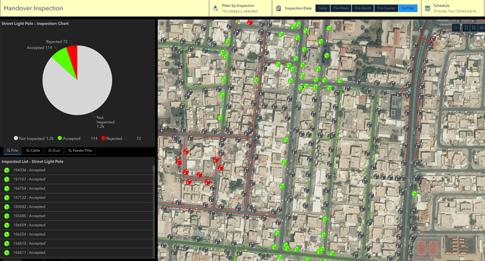This screenshot has width=485, height=261.
Task: Click the Schedule calendar icon
Action: click(x=427, y=8)
